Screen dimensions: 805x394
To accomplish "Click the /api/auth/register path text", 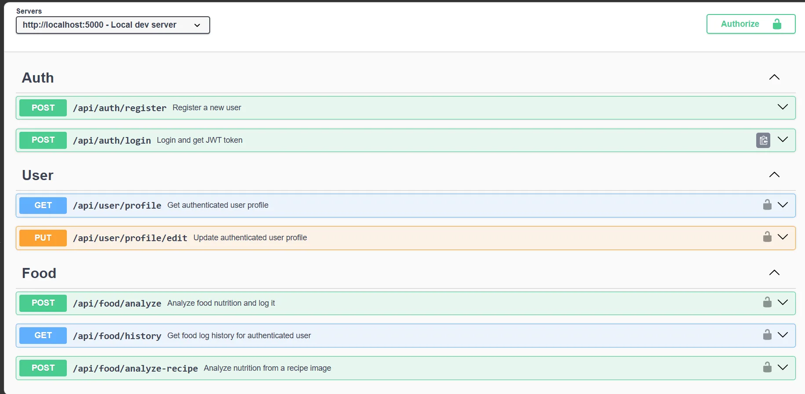I will [x=120, y=108].
